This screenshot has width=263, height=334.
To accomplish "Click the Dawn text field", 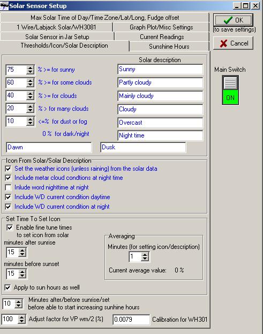I will (x=49, y=147).
